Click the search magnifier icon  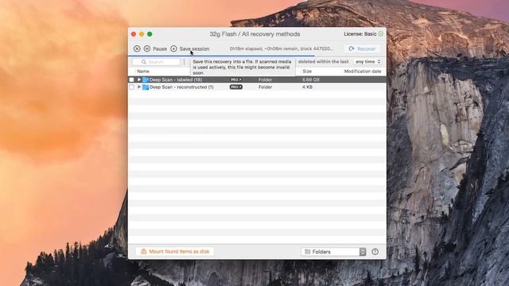point(143,62)
